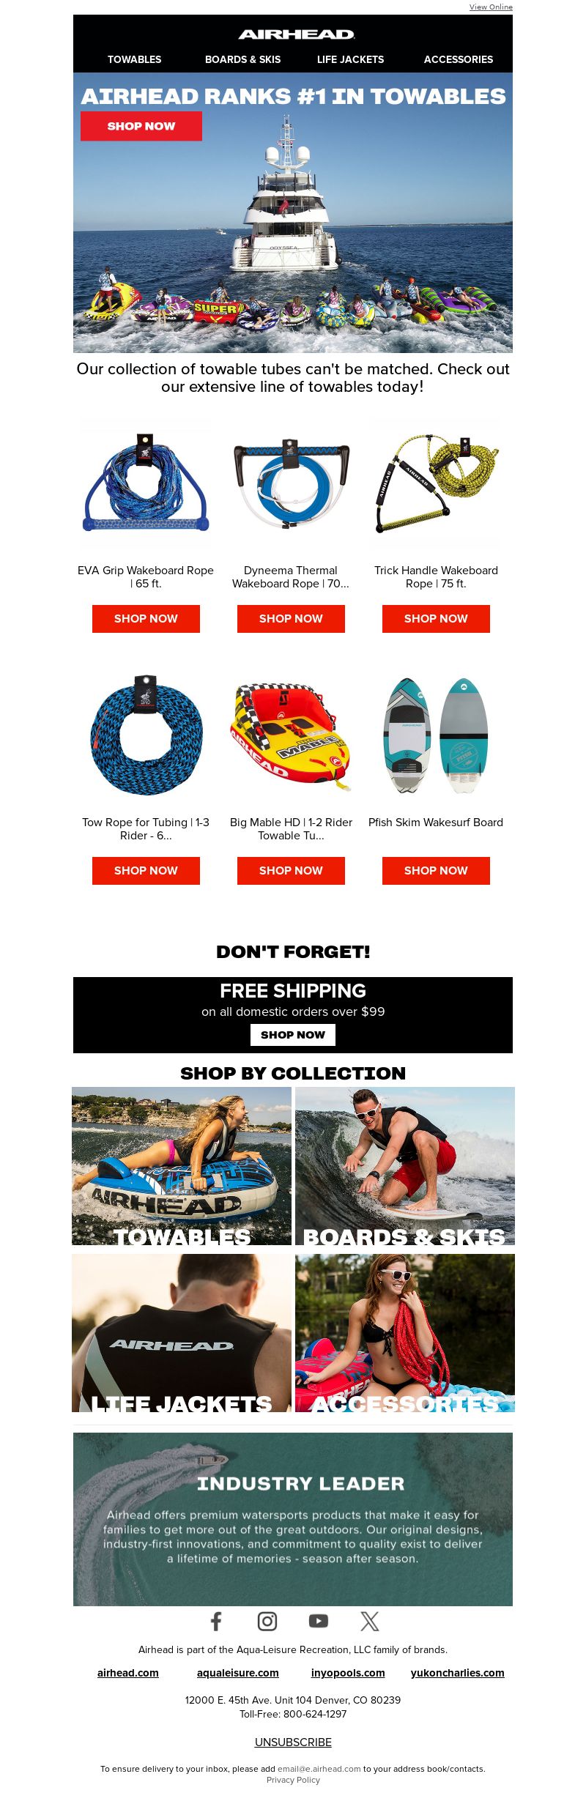Go to the Accessories navigation item
586x1793 pixels.
pyautogui.click(x=459, y=59)
